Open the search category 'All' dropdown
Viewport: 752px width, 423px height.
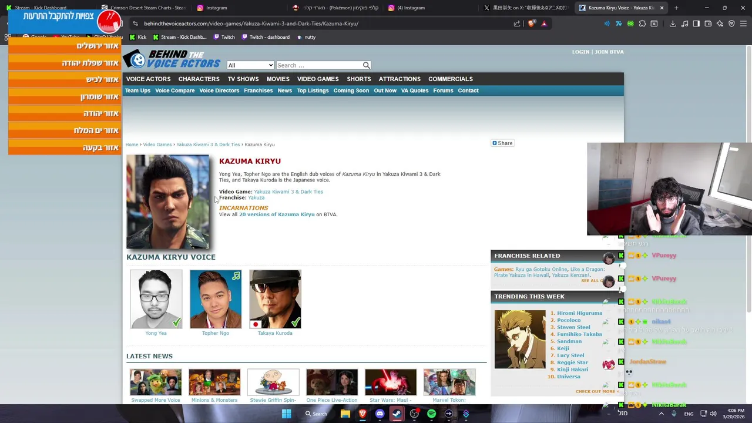pyautogui.click(x=250, y=65)
